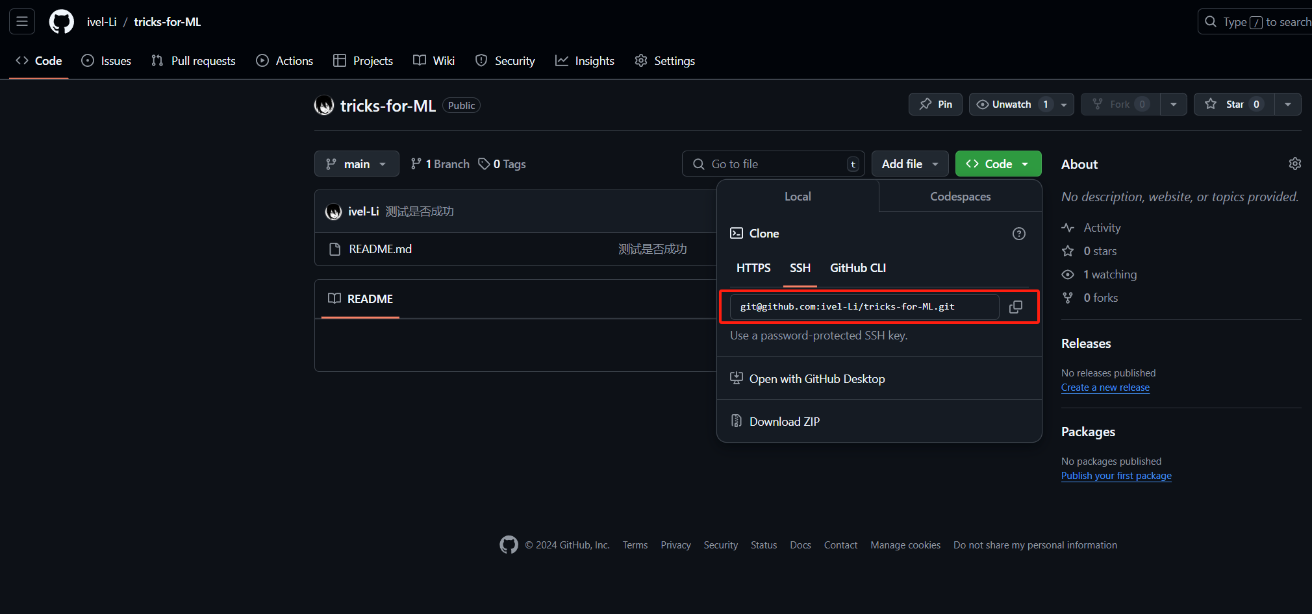The width and height of the screenshot is (1312, 614).
Task: Toggle the green Code dropdown button
Action: tap(998, 164)
